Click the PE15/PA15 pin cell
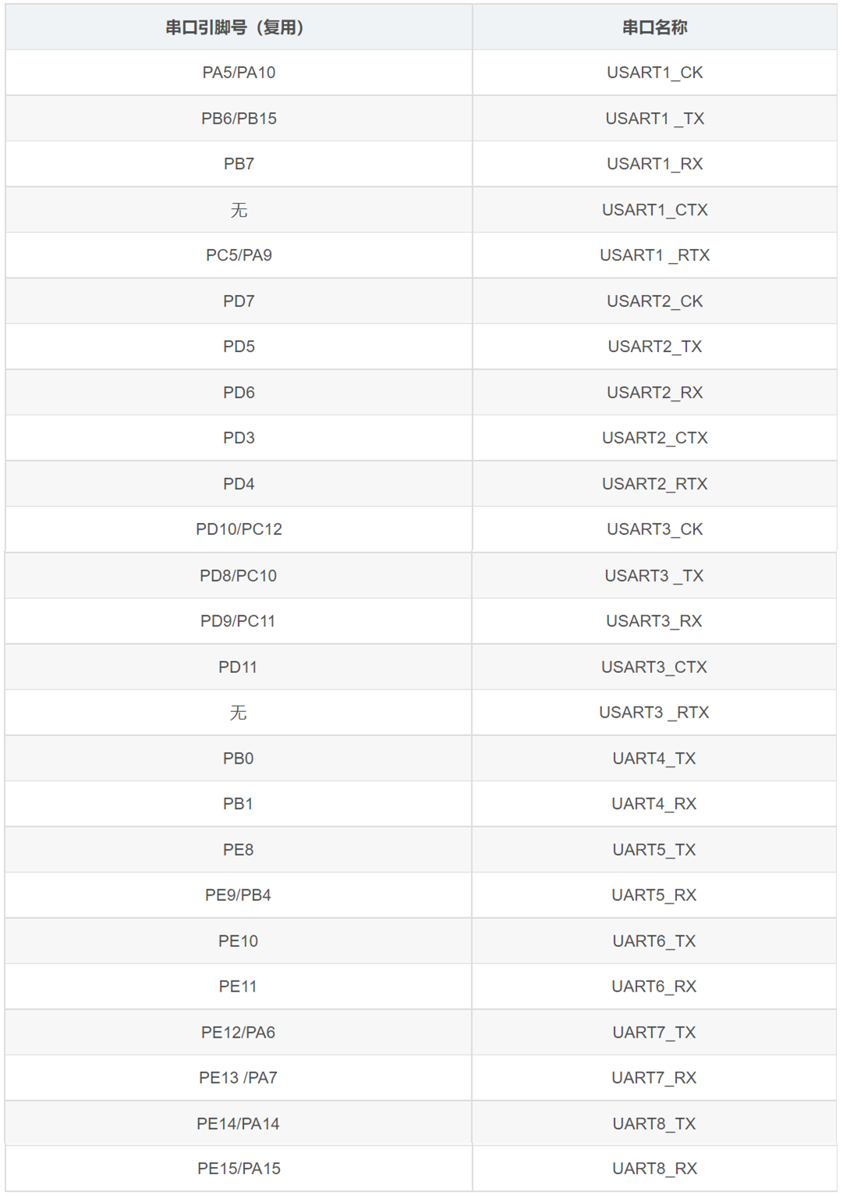The height and width of the screenshot is (1196, 843). [x=239, y=1169]
